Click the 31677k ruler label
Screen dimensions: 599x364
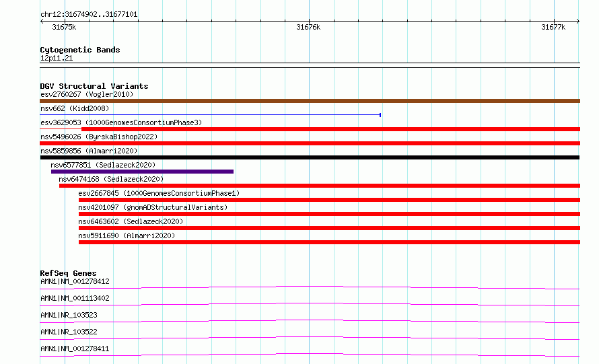pyautogui.click(x=553, y=27)
